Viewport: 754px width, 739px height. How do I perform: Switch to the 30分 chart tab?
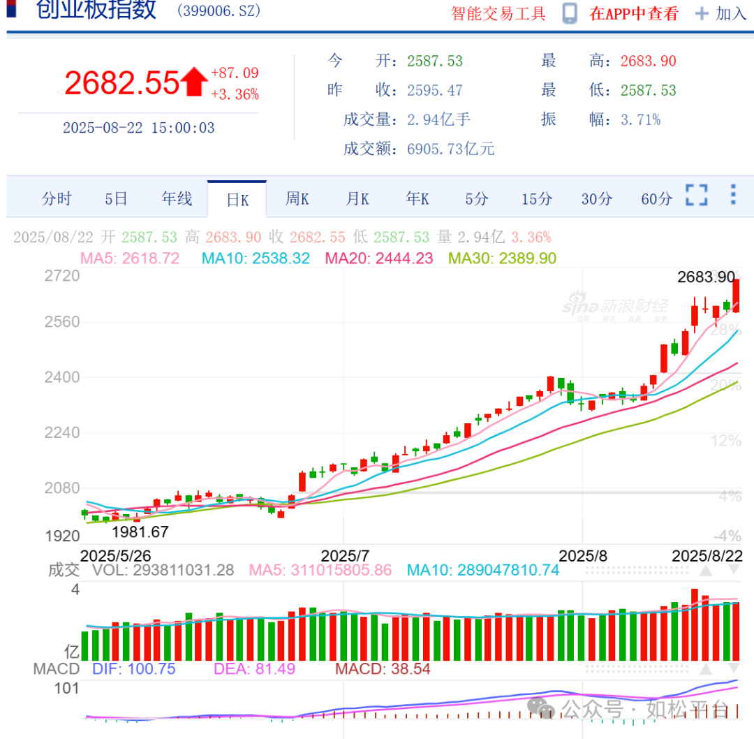coord(597,198)
